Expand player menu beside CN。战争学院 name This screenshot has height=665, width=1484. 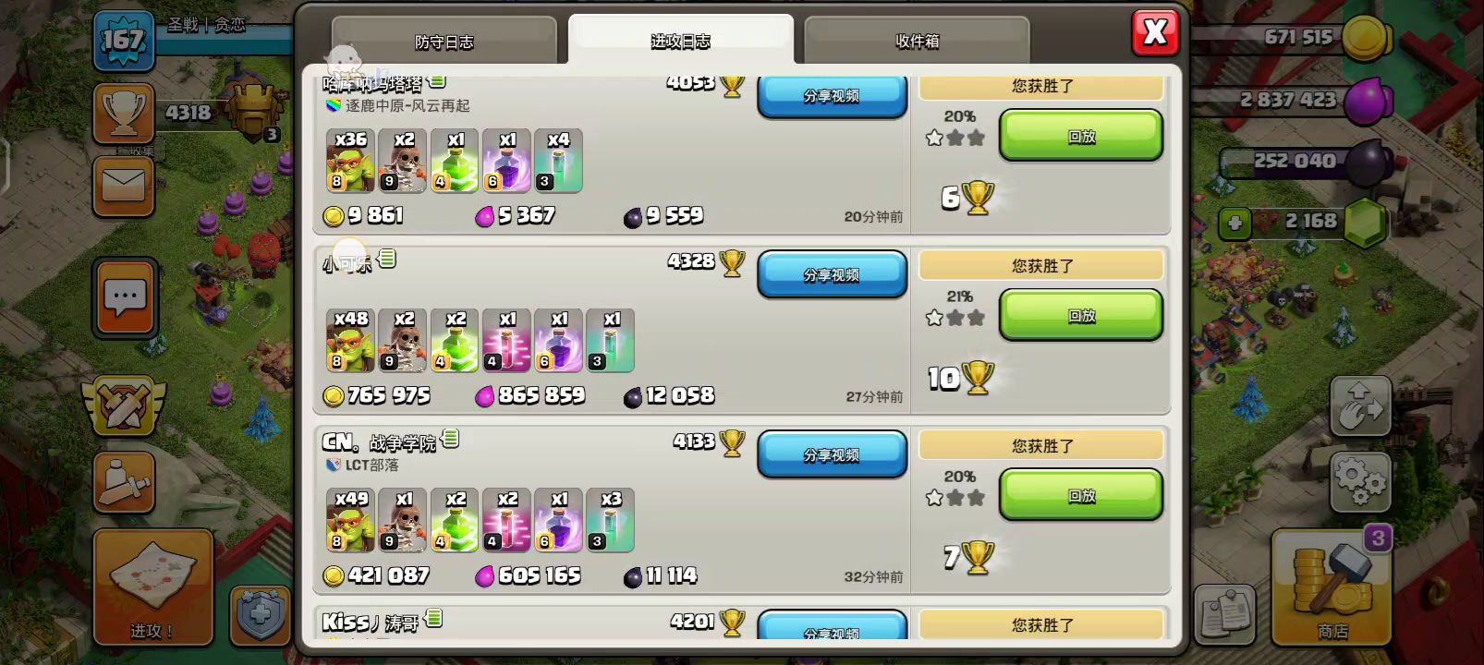451,439
